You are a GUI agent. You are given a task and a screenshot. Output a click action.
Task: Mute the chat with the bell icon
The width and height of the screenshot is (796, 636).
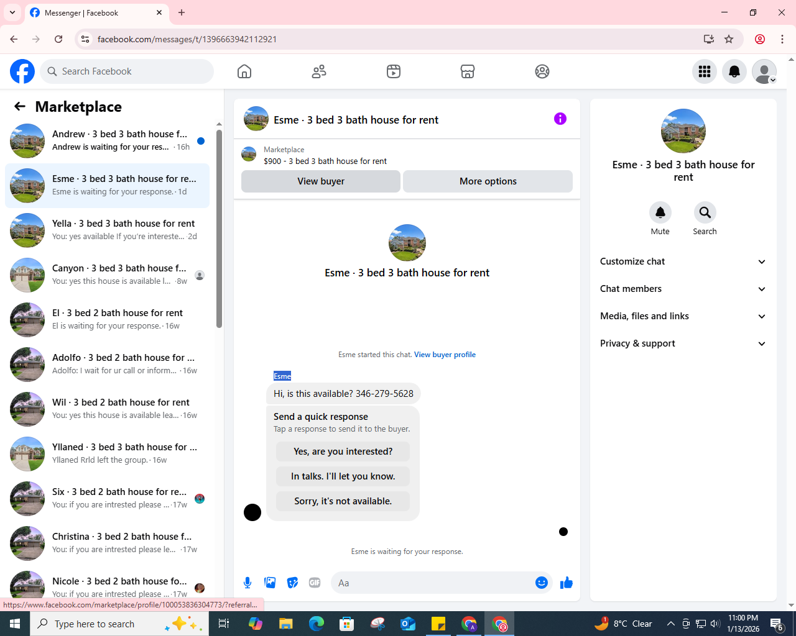660,212
